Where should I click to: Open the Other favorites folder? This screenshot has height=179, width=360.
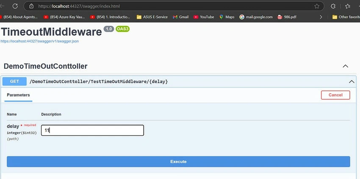coord(346,17)
